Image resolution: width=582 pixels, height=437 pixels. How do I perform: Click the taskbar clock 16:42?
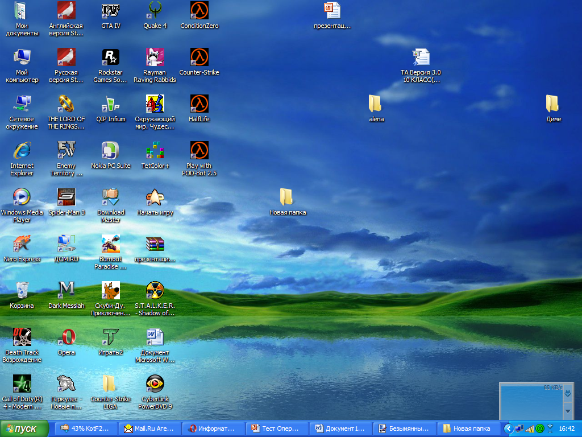tap(567, 429)
